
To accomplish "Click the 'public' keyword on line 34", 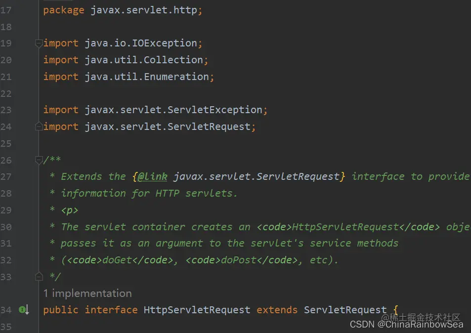I will pyautogui.click(x=61, y=310).
